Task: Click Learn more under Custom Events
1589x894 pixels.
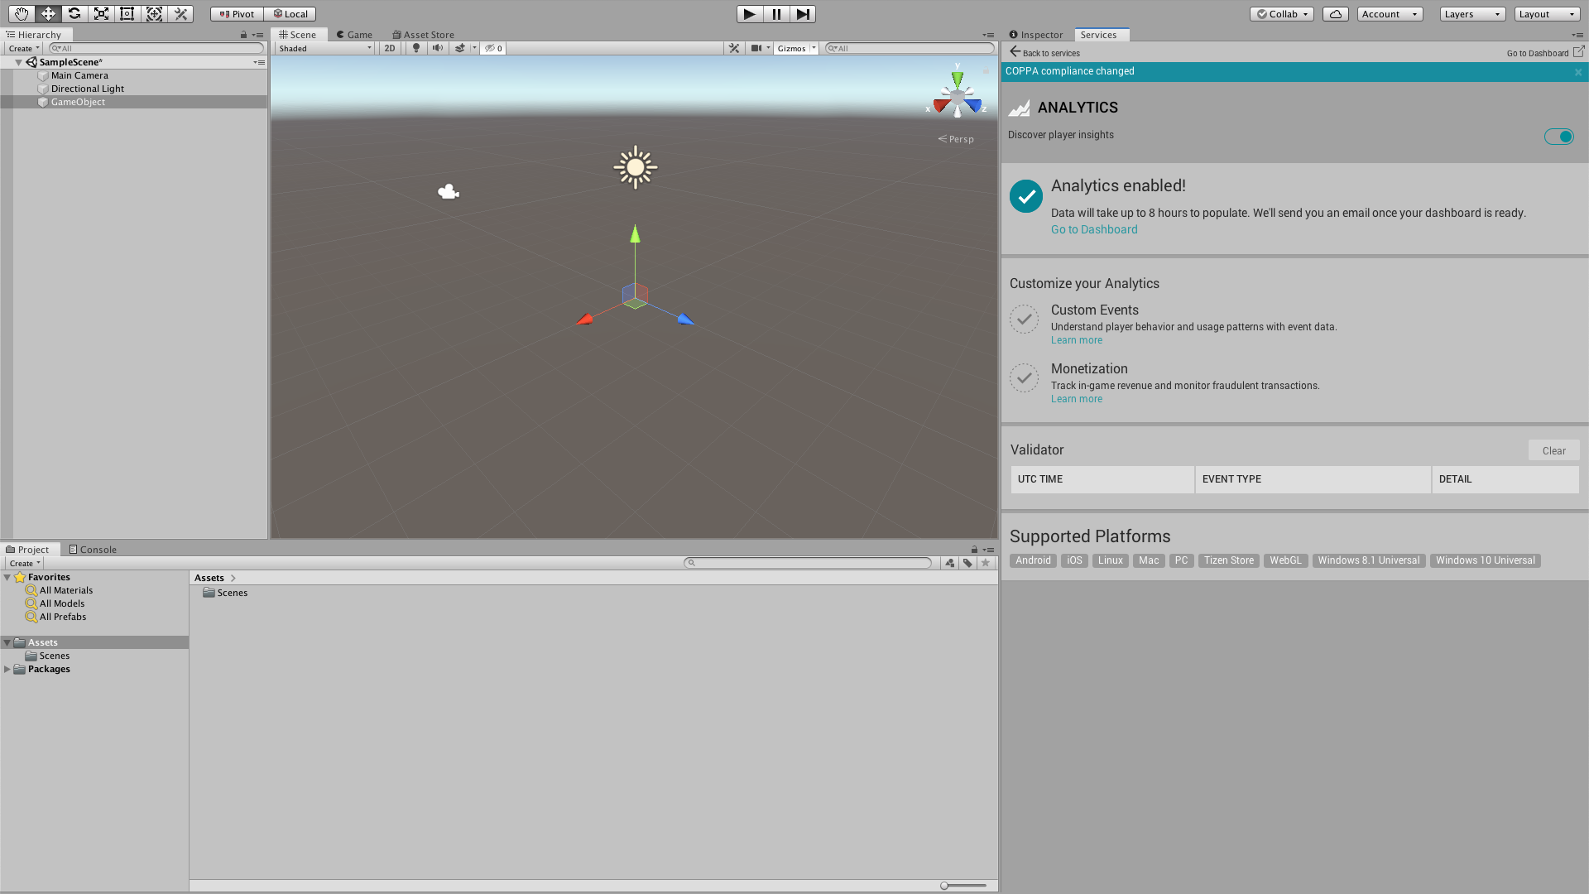Action: coord(1075,339)
